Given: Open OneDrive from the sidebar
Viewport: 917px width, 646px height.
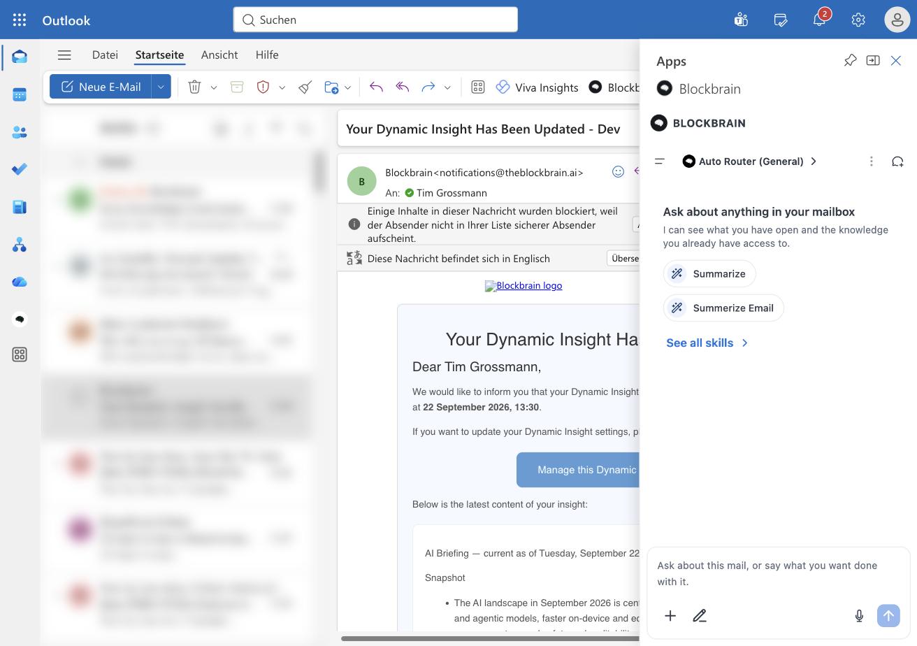Looking at the screenshot, I should pos(20,282).
